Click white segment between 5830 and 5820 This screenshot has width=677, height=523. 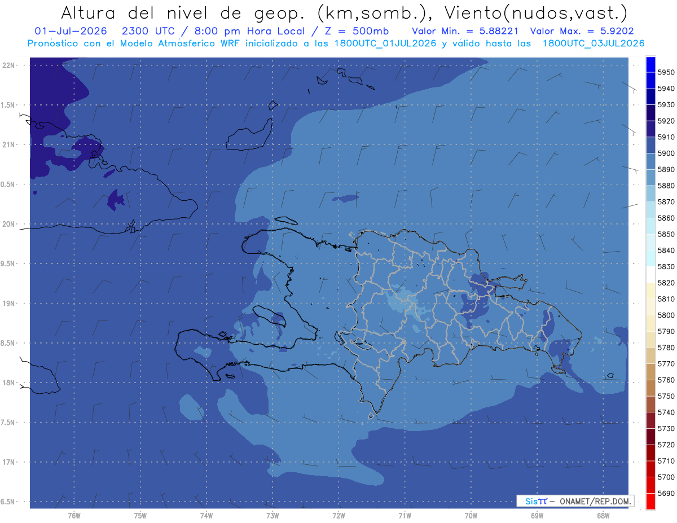[x=650, y=275]
